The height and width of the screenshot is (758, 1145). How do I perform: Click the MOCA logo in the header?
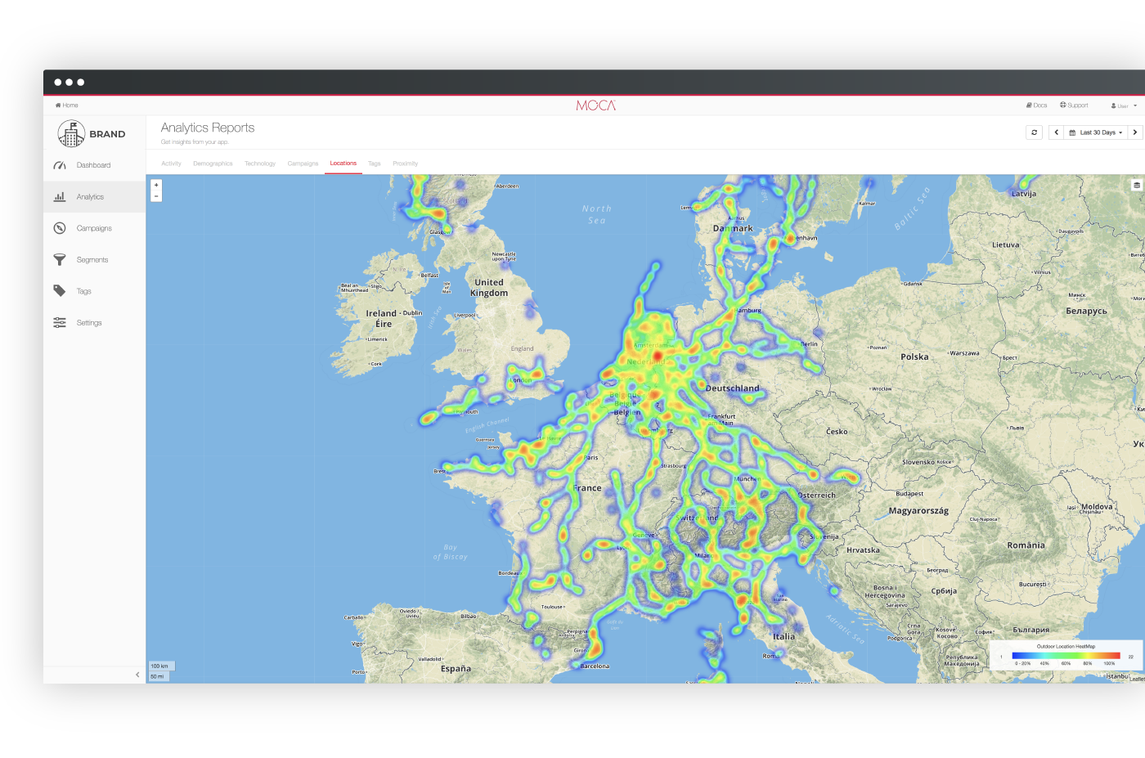coord(595,105)
